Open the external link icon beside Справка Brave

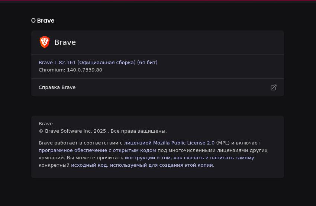(x=273, y=87)
